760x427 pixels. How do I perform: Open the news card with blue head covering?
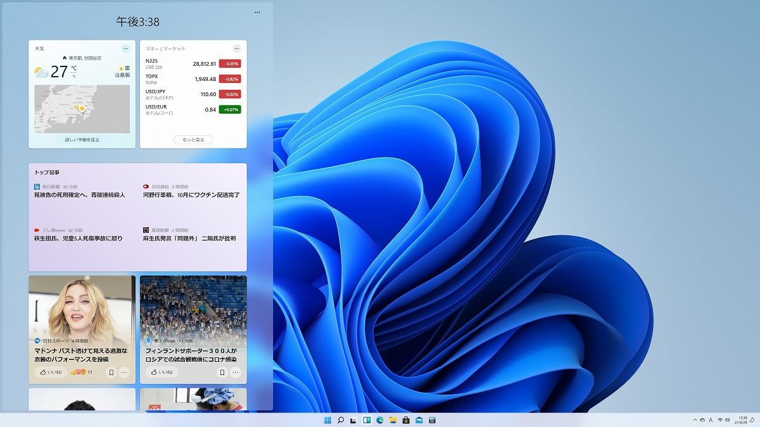click(x=193, y=399)
